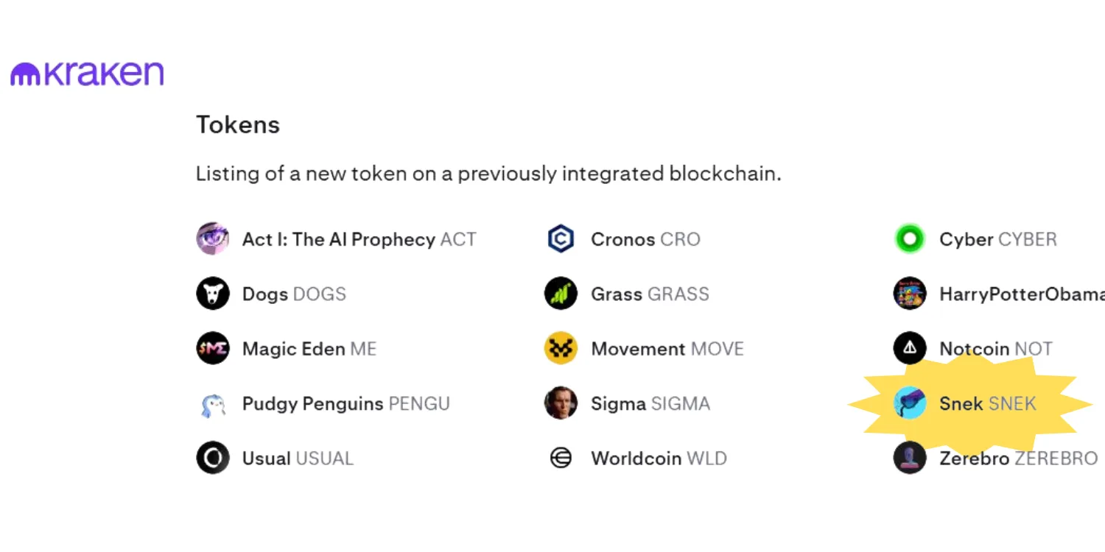This screenshot has height=552, width=1105.
Task: Click the Act I: The AI Prophecy icon
Action: pos(213,239)
